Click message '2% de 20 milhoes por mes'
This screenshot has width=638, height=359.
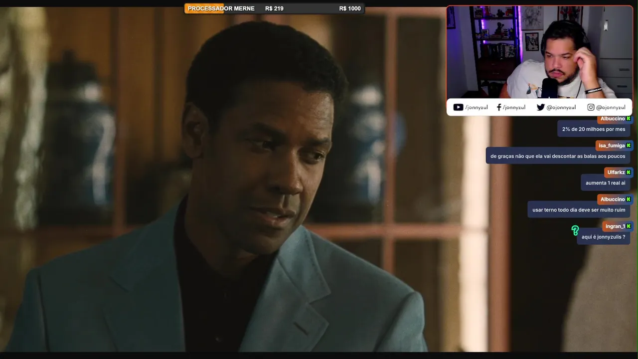click(x=594, y=129)
